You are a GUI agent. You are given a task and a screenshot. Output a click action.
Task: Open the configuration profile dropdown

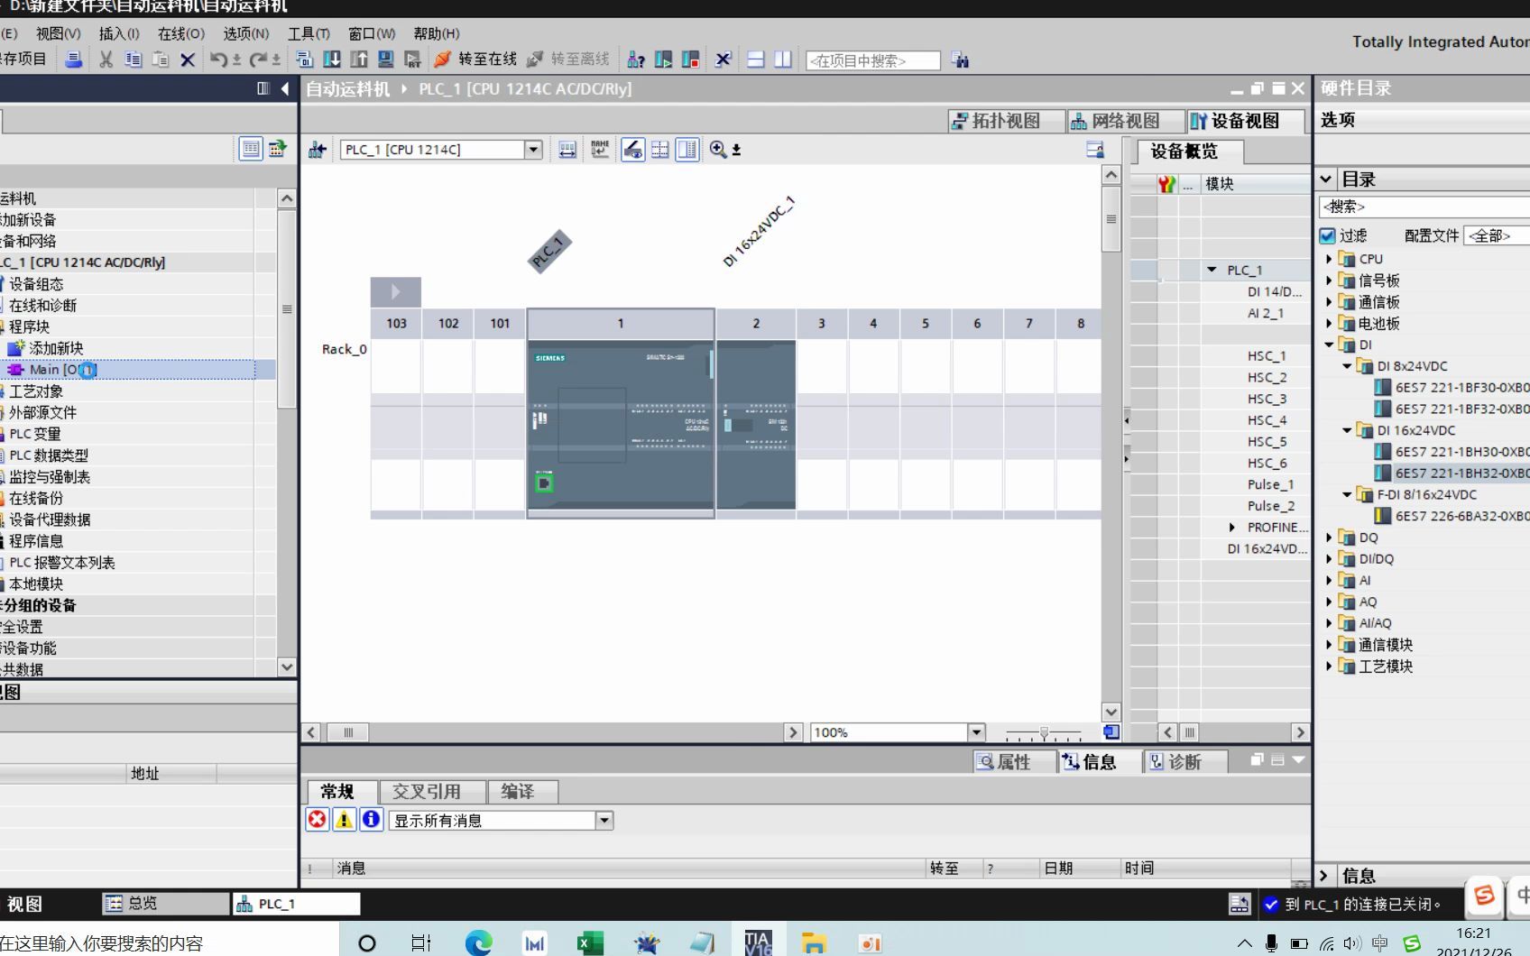pyautogui.click(x=1496, y=235)
